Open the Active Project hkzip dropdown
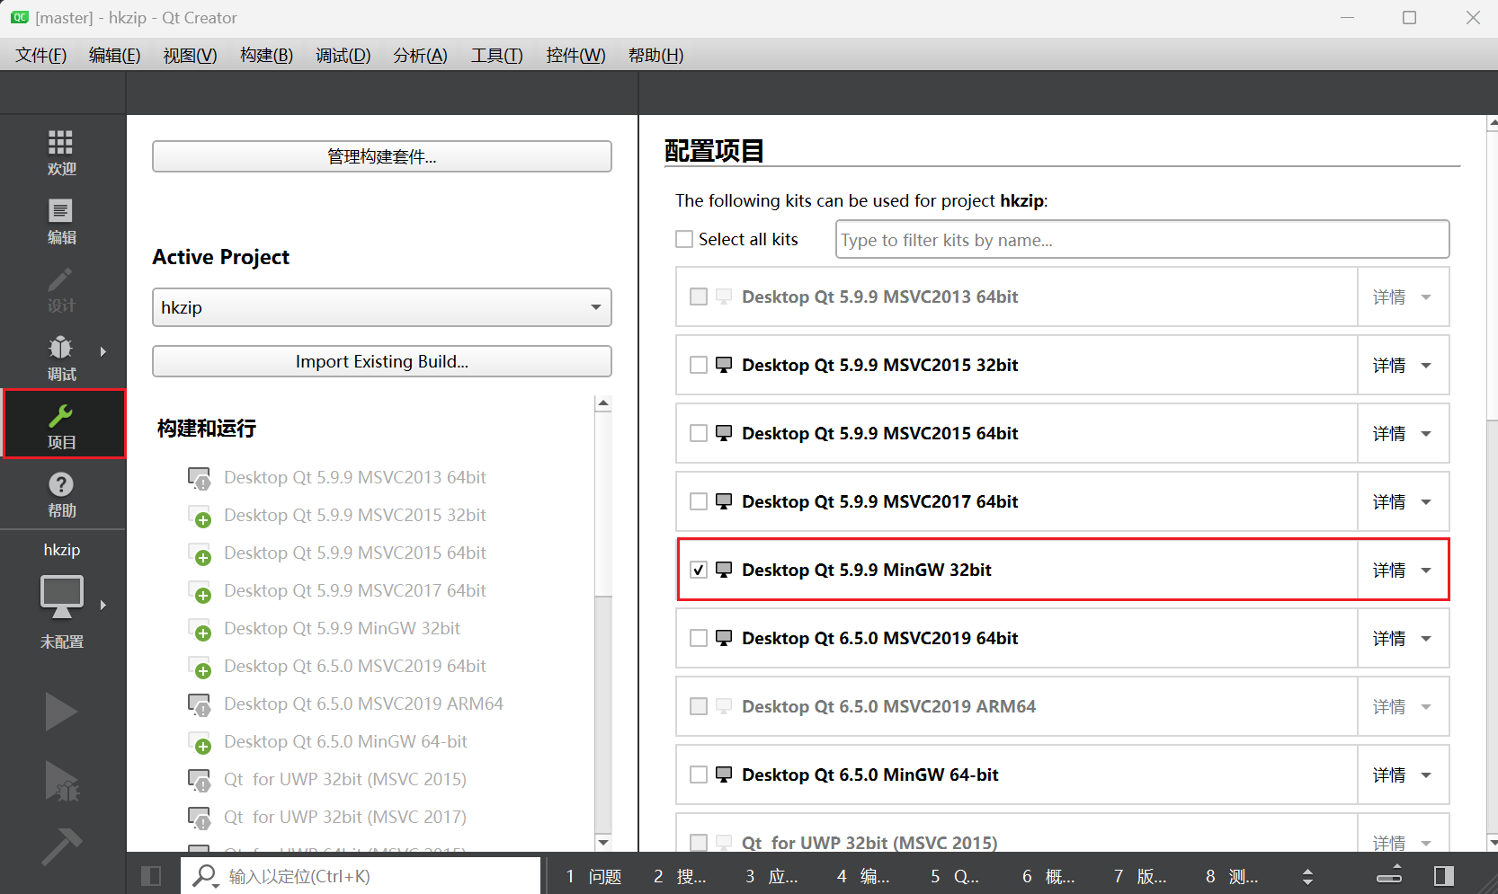 tap(382, 307)
